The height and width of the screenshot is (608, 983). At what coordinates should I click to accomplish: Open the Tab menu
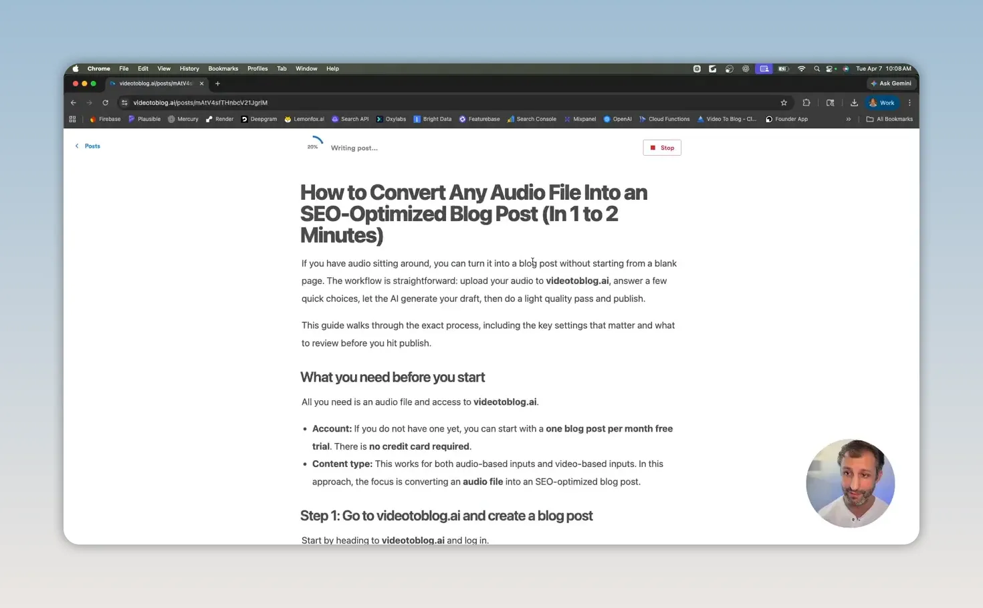tap(282, 68)
